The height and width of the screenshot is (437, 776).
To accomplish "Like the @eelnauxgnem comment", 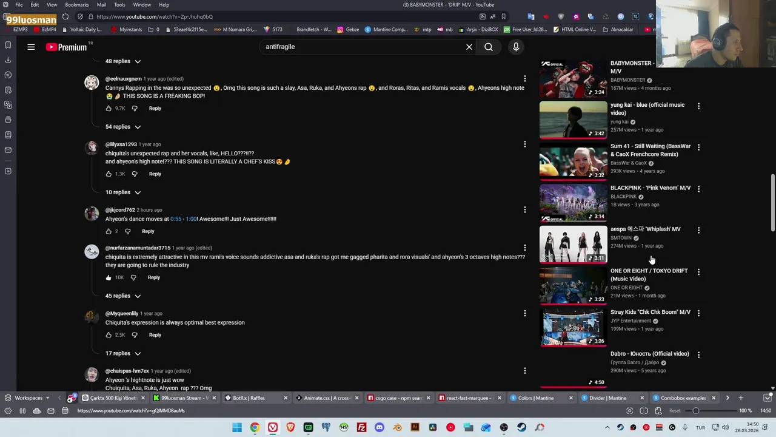I will click(x=109, y=108).
